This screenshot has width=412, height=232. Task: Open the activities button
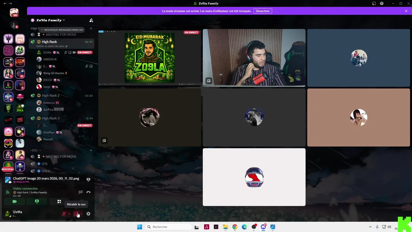click(x=59, y=201)
